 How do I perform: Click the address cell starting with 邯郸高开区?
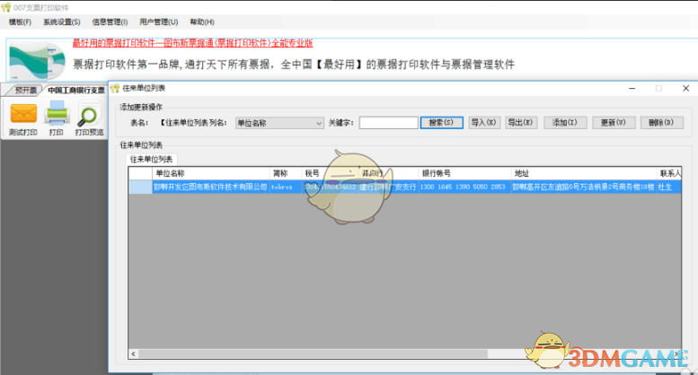583,187
